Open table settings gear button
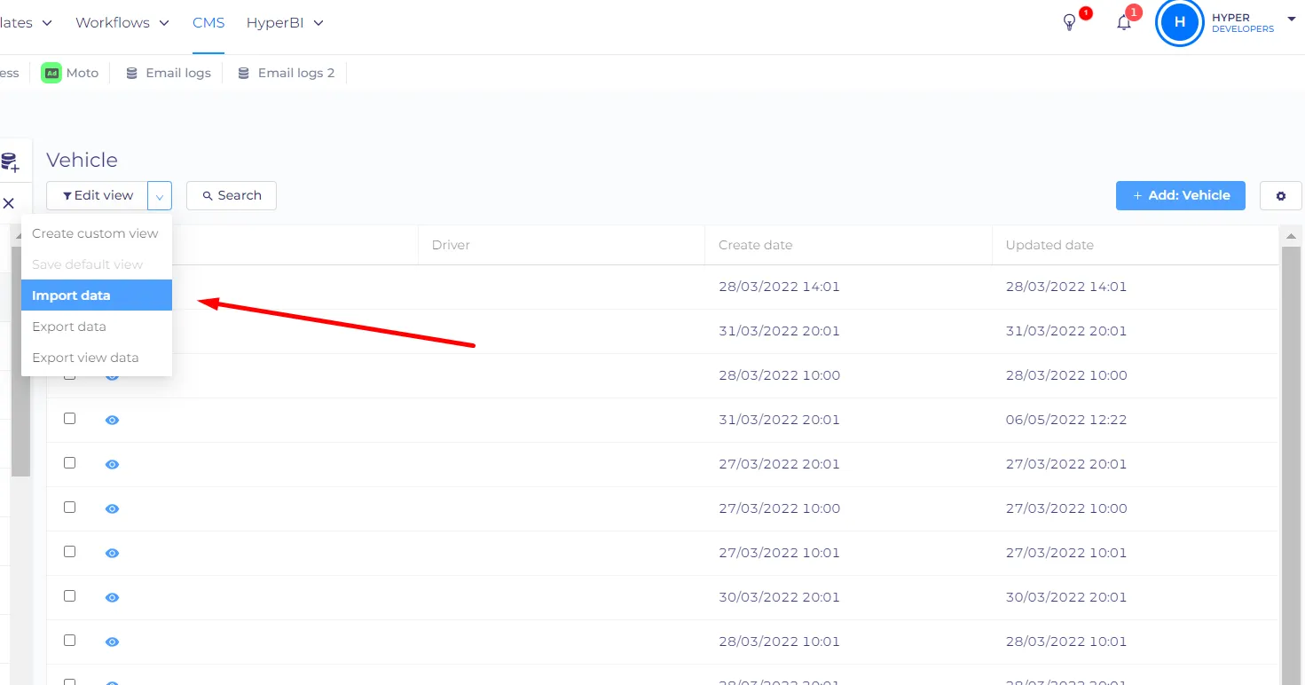Viewport: 1305px width, 685px height. click(1281, 195)
